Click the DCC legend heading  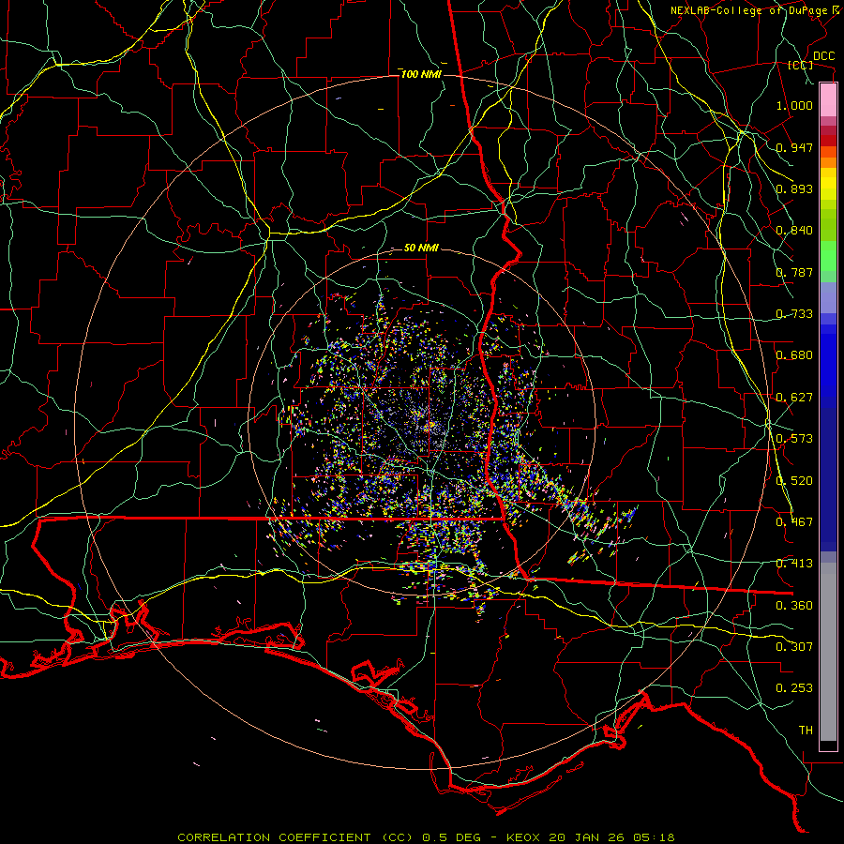pos(823,56)
